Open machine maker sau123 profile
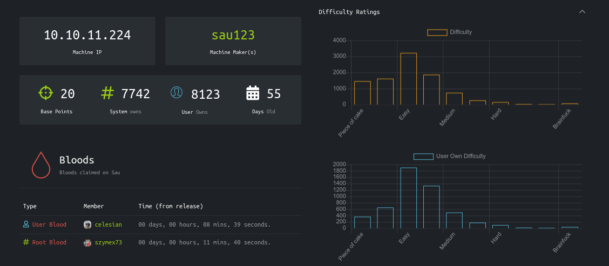Screen dimensions: 609x266 pyautogui.click(x=233, y=36)
